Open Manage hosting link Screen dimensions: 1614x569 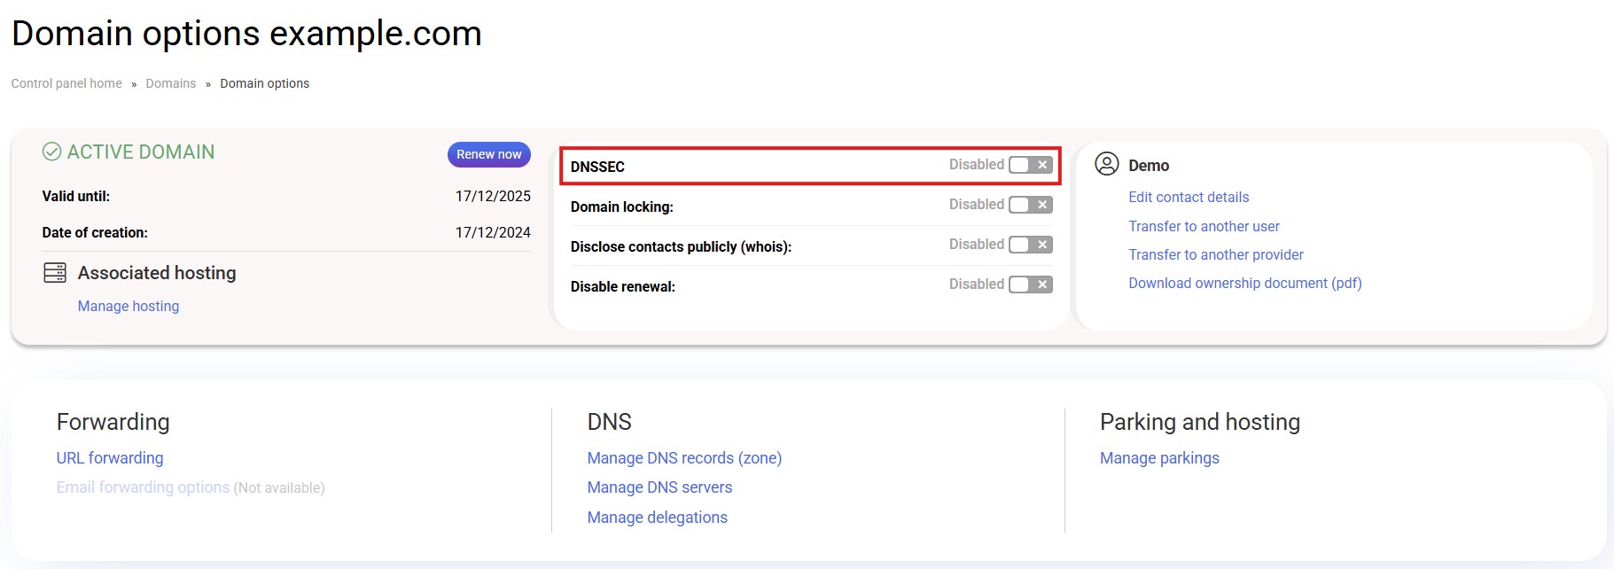(129, 306)
